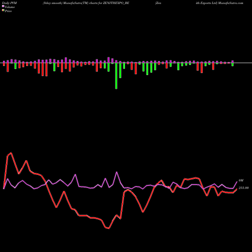Click the Price legend color swatch

click(3, 11)
